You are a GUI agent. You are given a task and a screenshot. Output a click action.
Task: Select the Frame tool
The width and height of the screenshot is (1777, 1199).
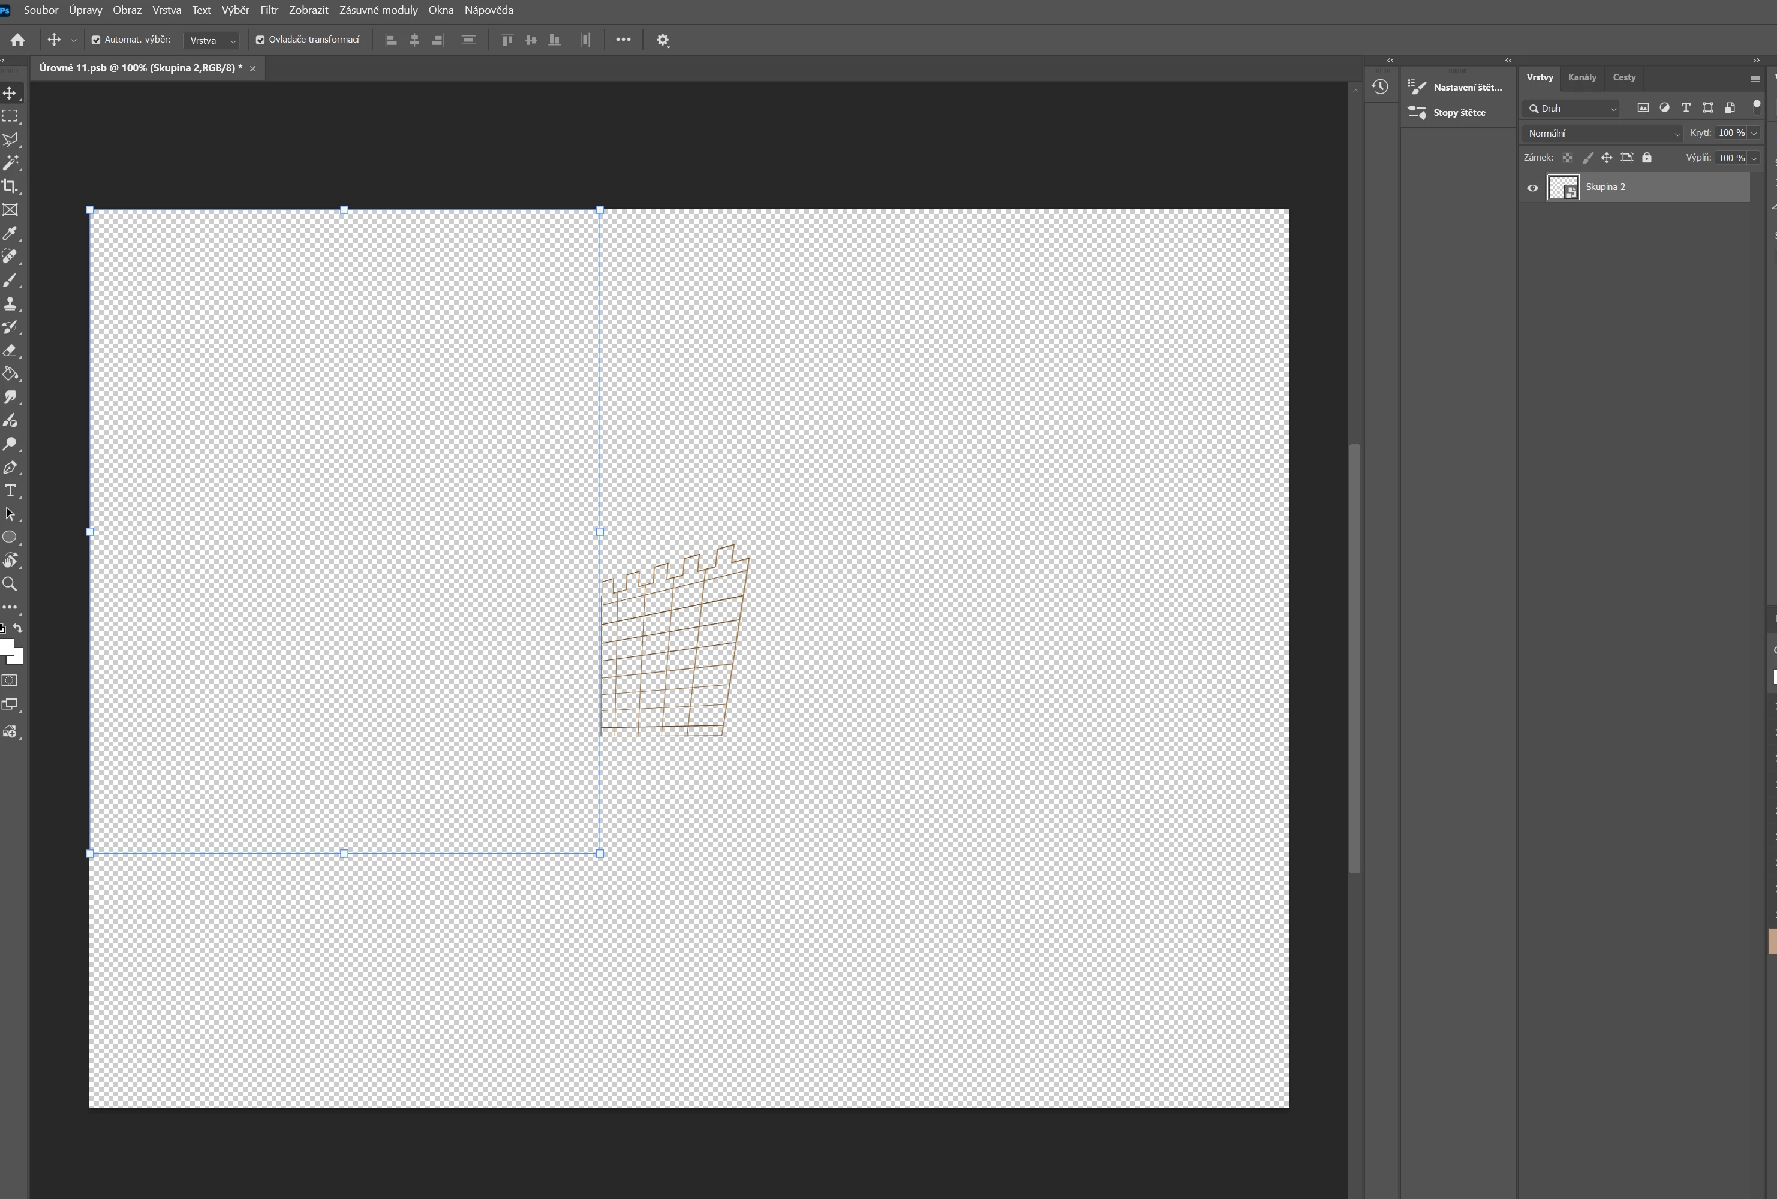coord(10,209)
